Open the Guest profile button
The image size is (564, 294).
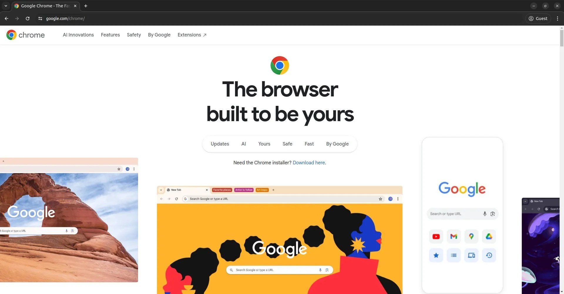click(x=538, y=19)
